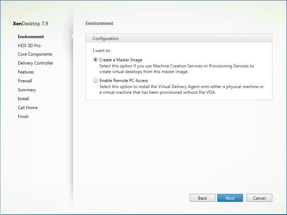
Task: Open the Delivery Controller step
Action: [x=35, y=63]
